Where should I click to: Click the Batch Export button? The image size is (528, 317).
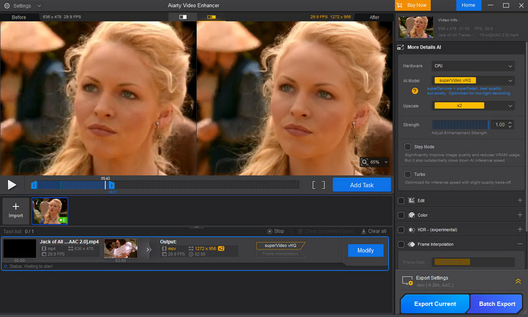click(497, 304)
